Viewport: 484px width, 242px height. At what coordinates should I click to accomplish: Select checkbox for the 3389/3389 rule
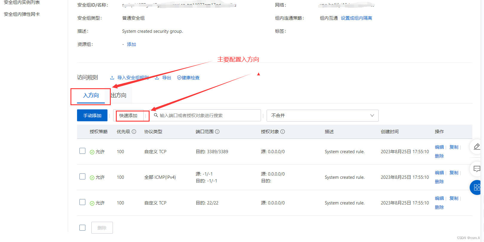tap(82, 151)
